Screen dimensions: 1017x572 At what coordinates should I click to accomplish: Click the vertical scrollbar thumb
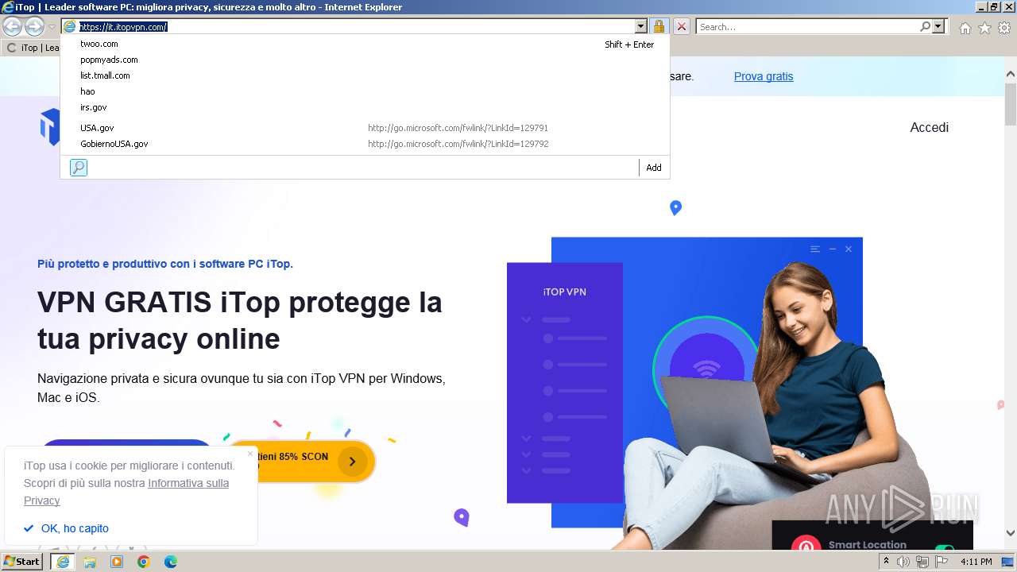point(1011,103)
